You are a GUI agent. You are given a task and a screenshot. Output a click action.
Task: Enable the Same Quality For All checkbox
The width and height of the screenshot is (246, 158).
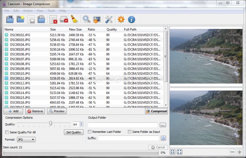pos(7,132)
